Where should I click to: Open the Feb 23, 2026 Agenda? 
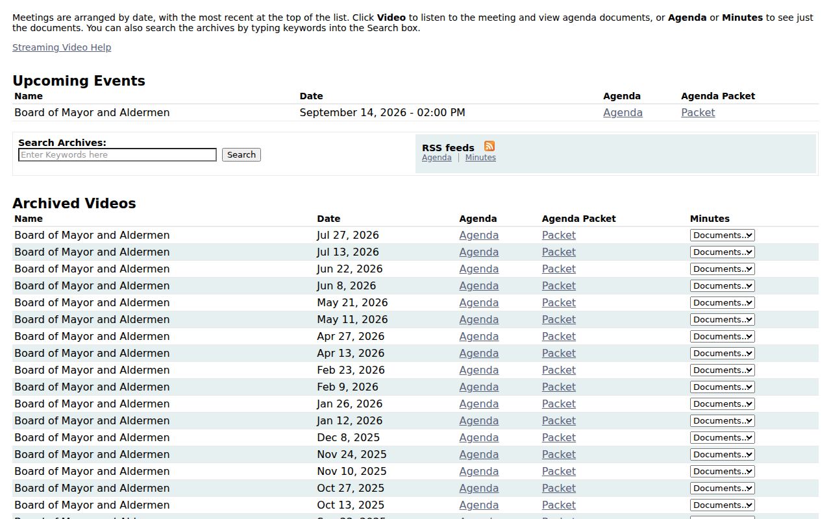pyautogui.click(x=479, y=370)
